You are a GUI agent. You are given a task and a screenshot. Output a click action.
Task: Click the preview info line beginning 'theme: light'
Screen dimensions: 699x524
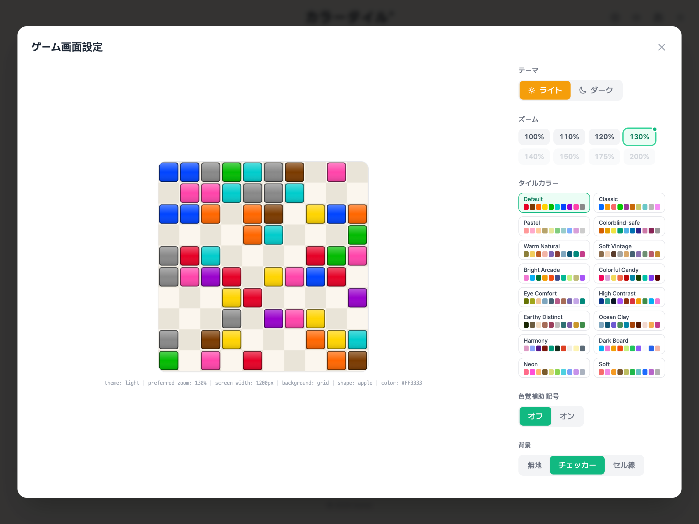(x=263, y=383)
